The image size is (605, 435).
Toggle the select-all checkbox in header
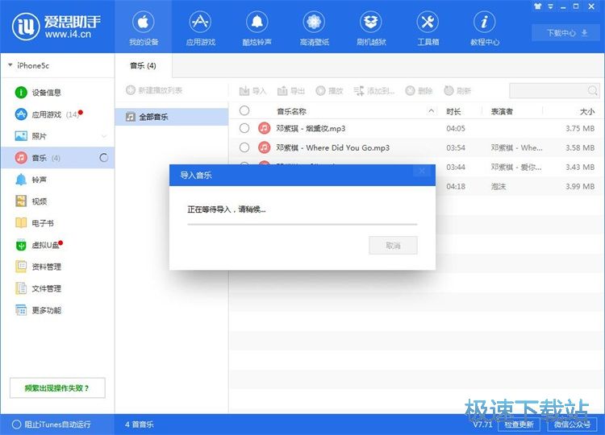point(244,111)
